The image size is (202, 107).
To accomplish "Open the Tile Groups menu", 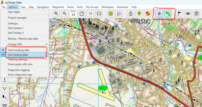I will tap(92, 7).
